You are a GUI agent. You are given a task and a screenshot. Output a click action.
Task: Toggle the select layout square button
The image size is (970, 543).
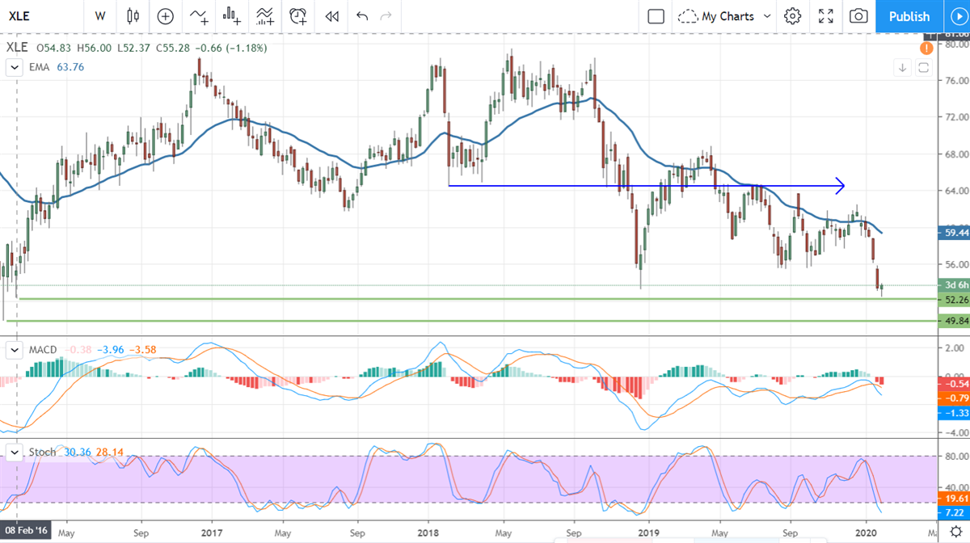[x=656, y=16]
